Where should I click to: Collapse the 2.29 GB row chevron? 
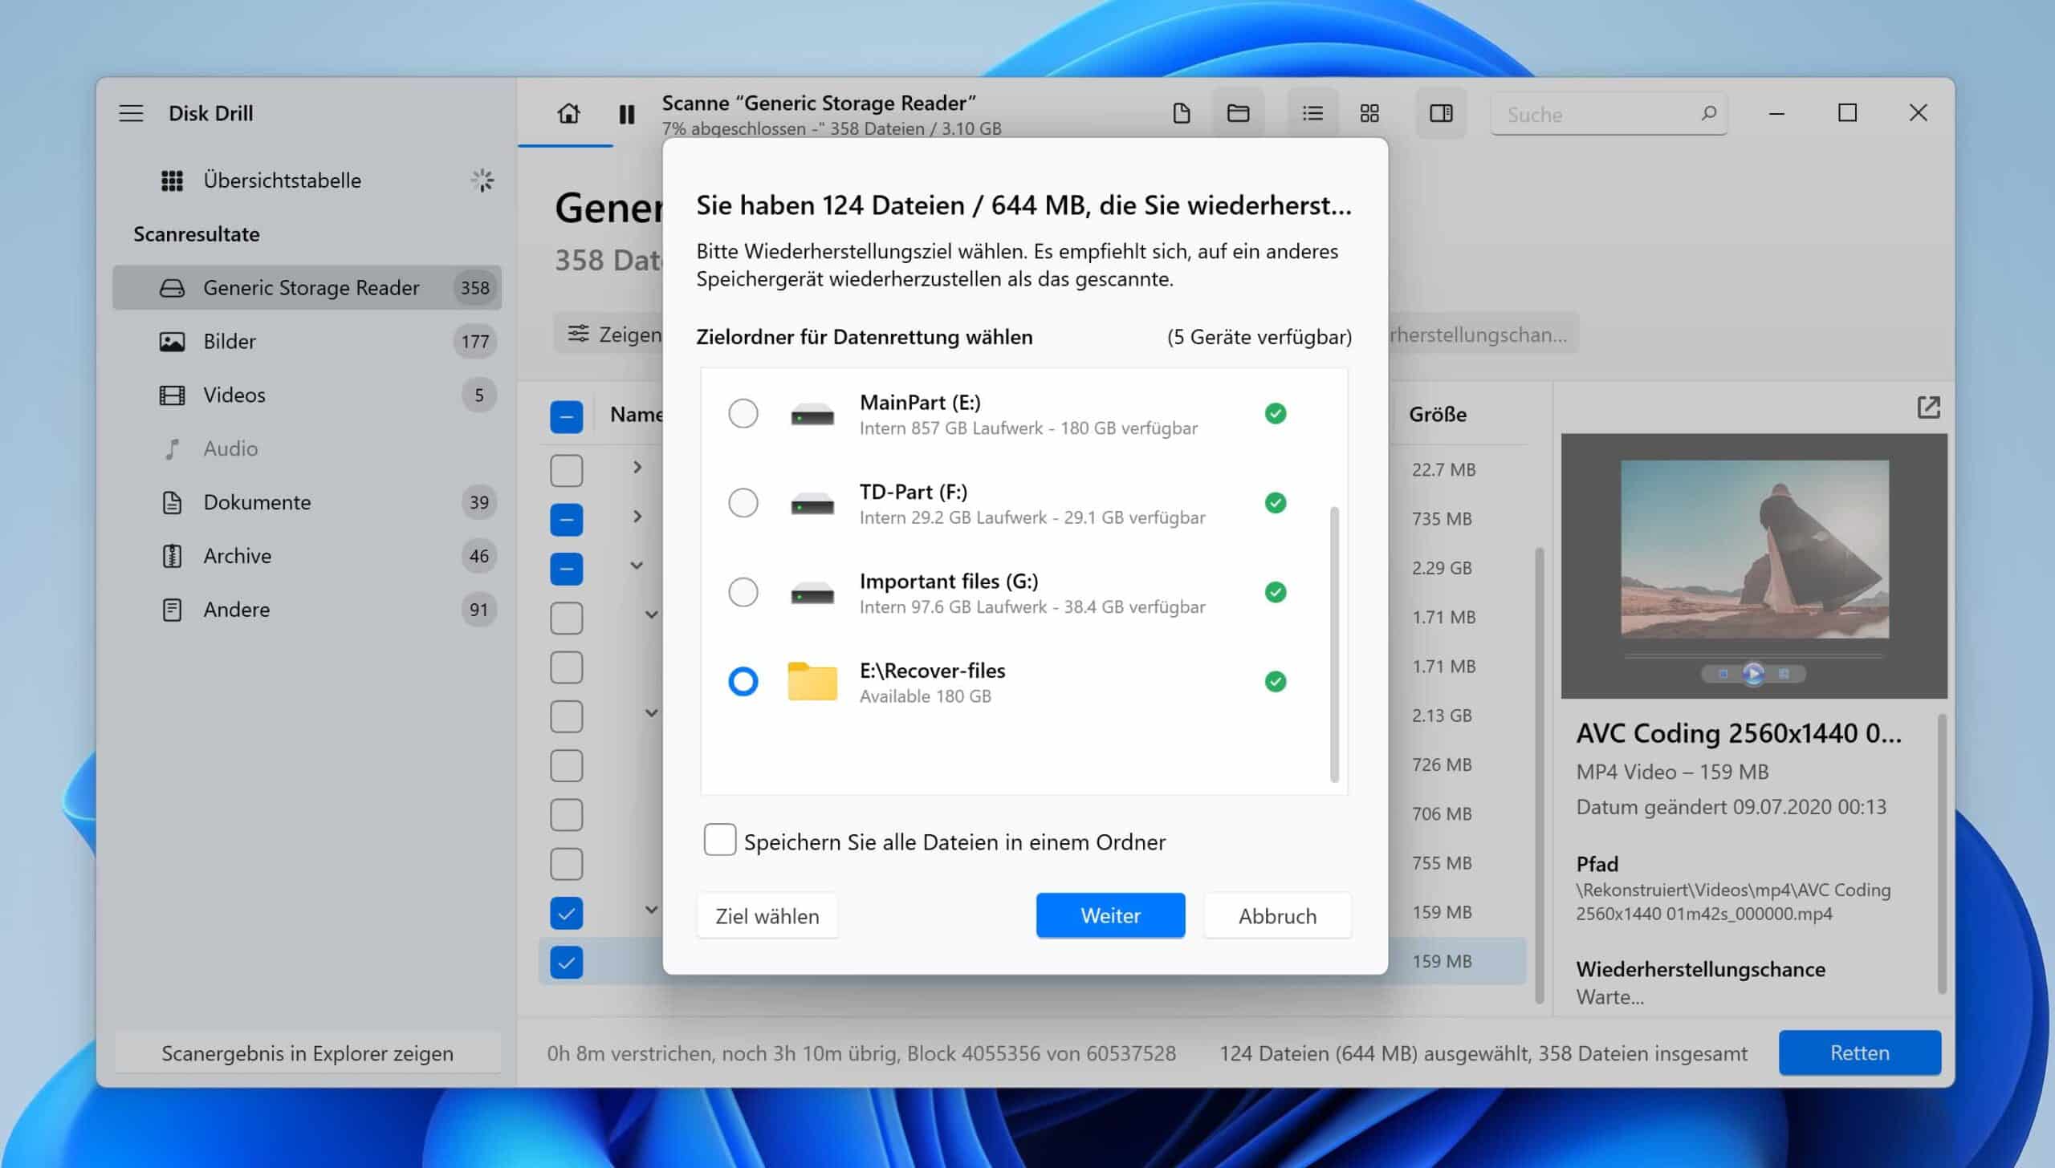click(637, 566)
